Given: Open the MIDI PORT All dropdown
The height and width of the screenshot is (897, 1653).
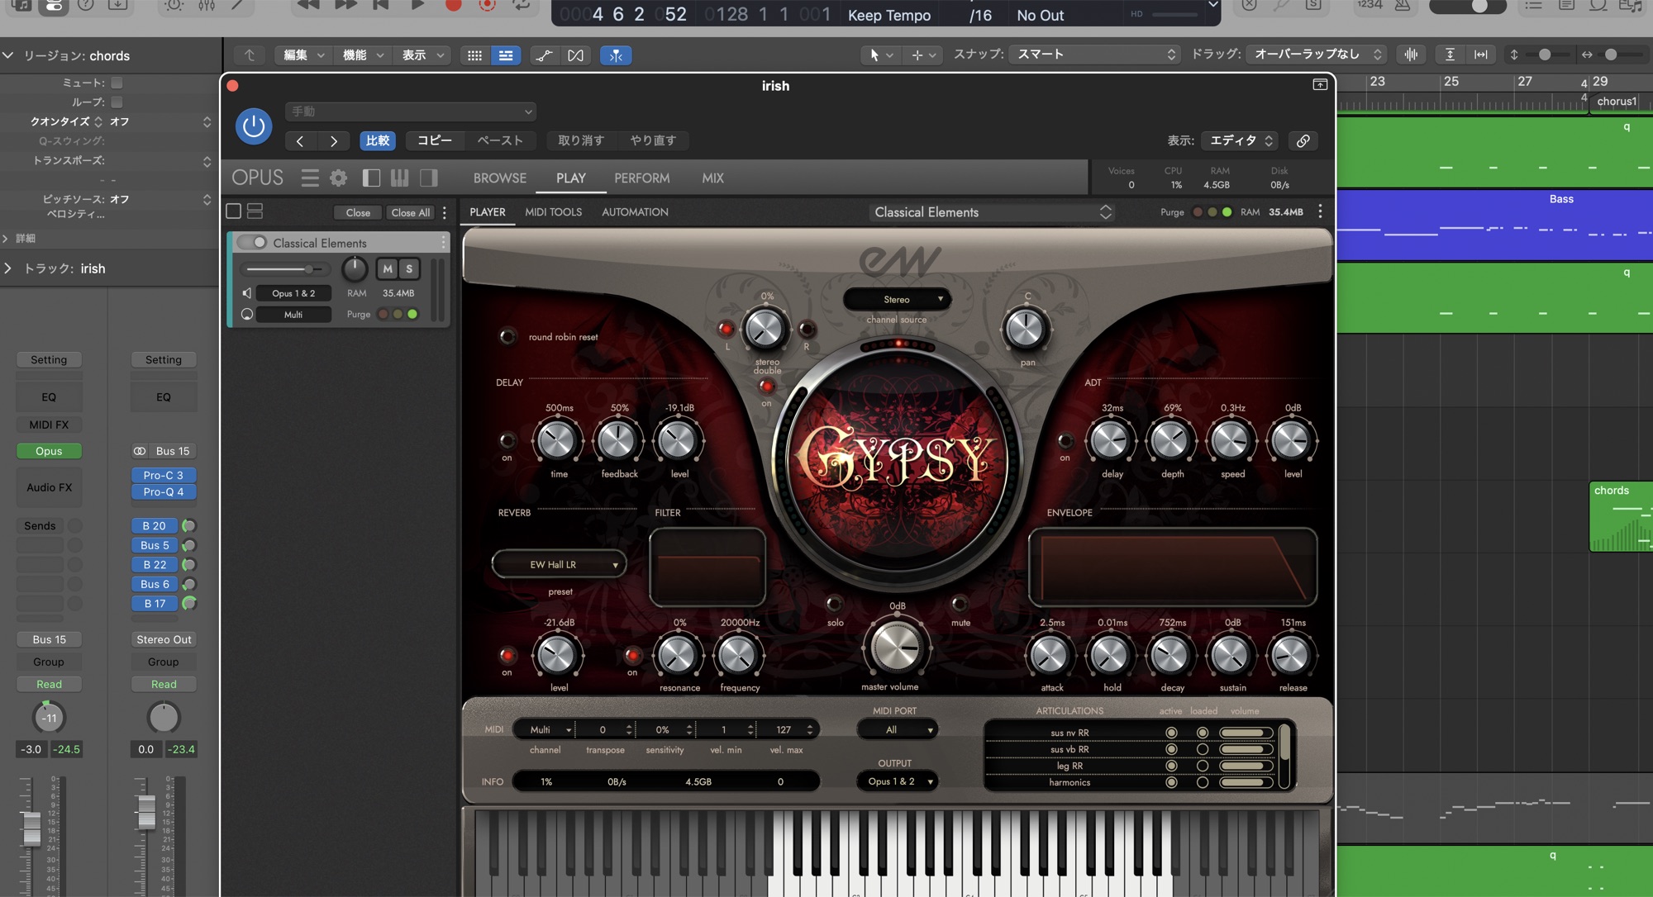Looking at the screenshot, I should tap(897, 729).
